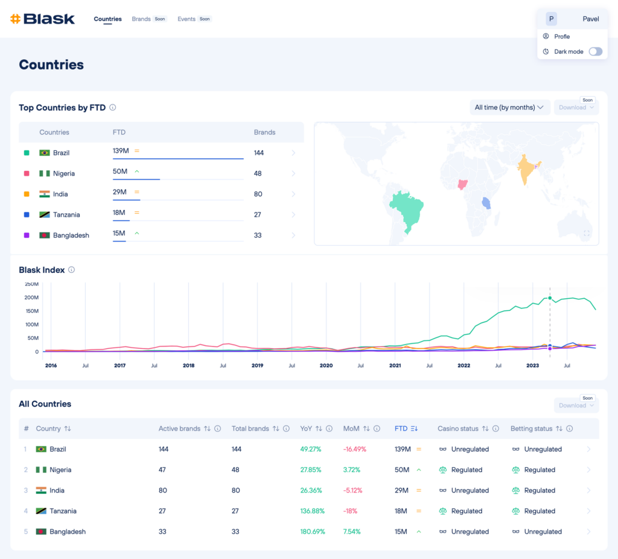Screen dimensions: 618x559
Task: Click the Download button in All Countries
Action: (576, 406)
